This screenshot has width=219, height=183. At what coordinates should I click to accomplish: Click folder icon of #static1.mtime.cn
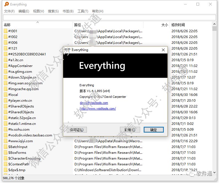[6, 124]
